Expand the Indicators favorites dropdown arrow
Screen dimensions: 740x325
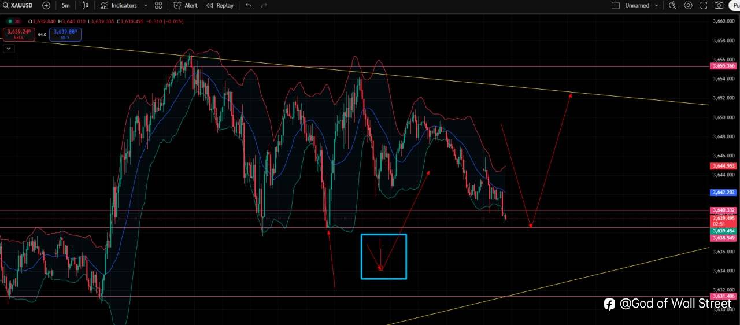coord(145,5)
